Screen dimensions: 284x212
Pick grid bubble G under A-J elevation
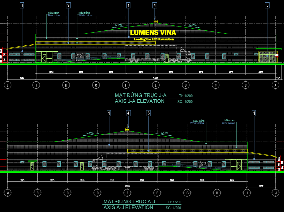[187, 193]
